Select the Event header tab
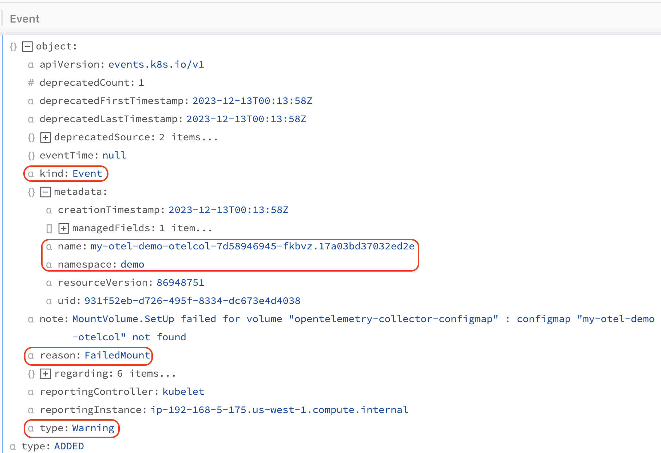The image size is (661, 453). point(24,19)
